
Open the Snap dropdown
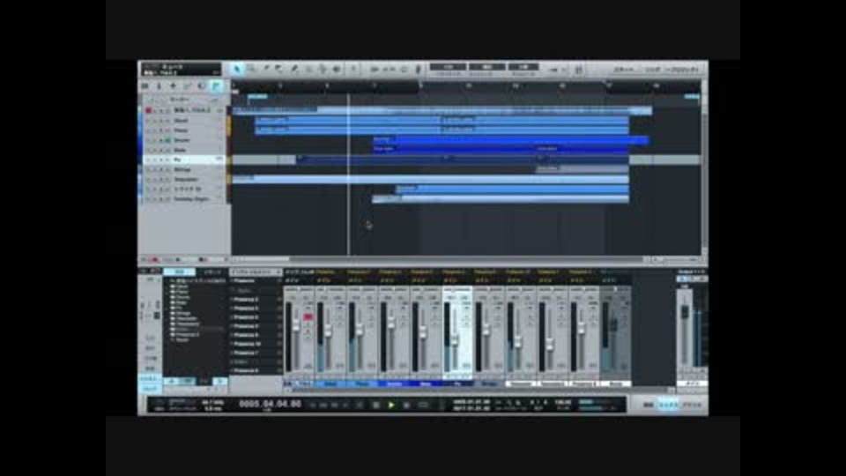coord(523,69)
